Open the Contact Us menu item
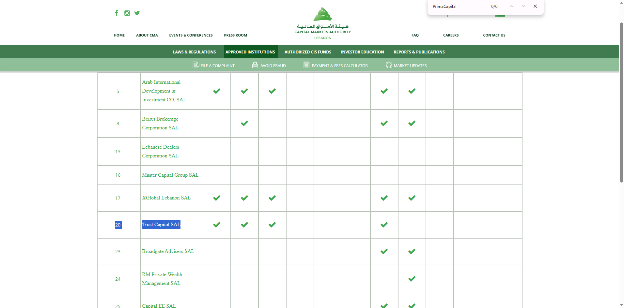The width and height of the screenshot is (624, 308). 494,35
